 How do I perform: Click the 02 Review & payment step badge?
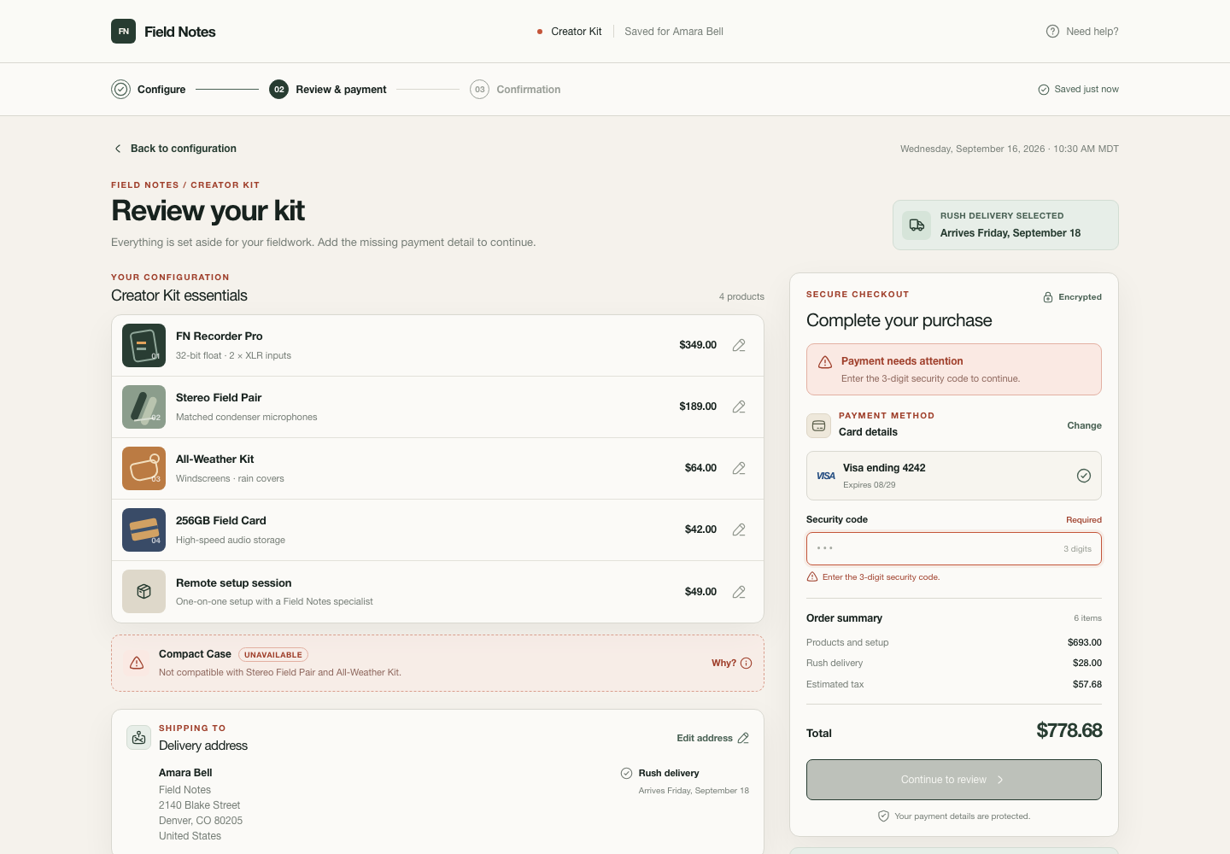278,89
